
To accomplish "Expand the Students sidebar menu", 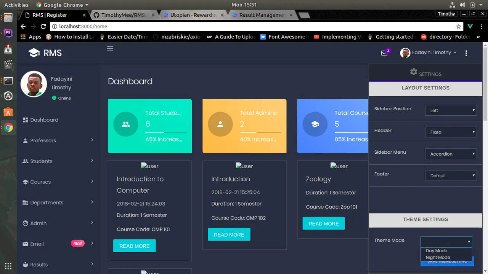I will [x=92, y=161].
